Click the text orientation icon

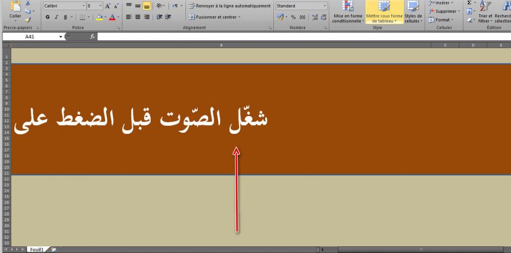(159, 6)
